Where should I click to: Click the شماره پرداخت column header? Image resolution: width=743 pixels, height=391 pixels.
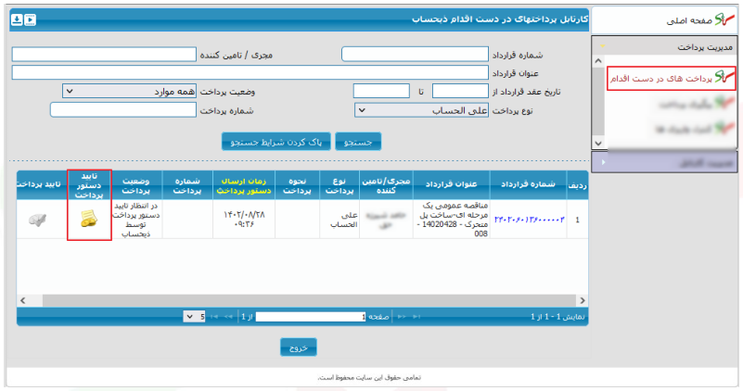[187, 185]
